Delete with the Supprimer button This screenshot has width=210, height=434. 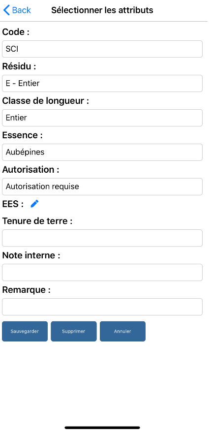point(74,331)
